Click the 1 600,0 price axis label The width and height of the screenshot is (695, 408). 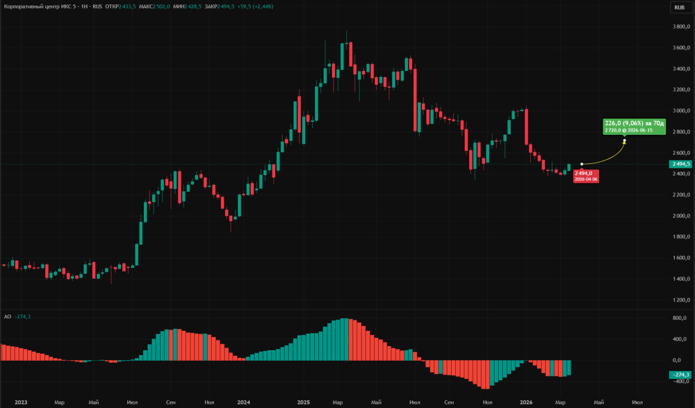pos(681,258)
